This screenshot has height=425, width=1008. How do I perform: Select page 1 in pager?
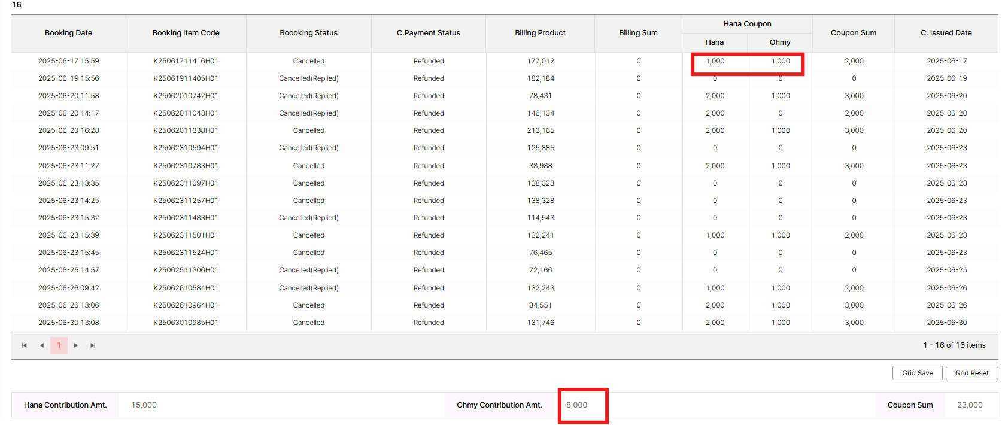pyautogui.click(x=59, y=345)
